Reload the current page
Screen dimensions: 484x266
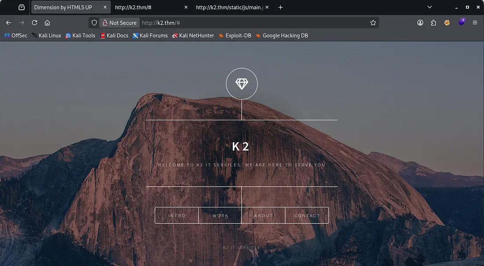pyautogui.click(x=34, y=23)
